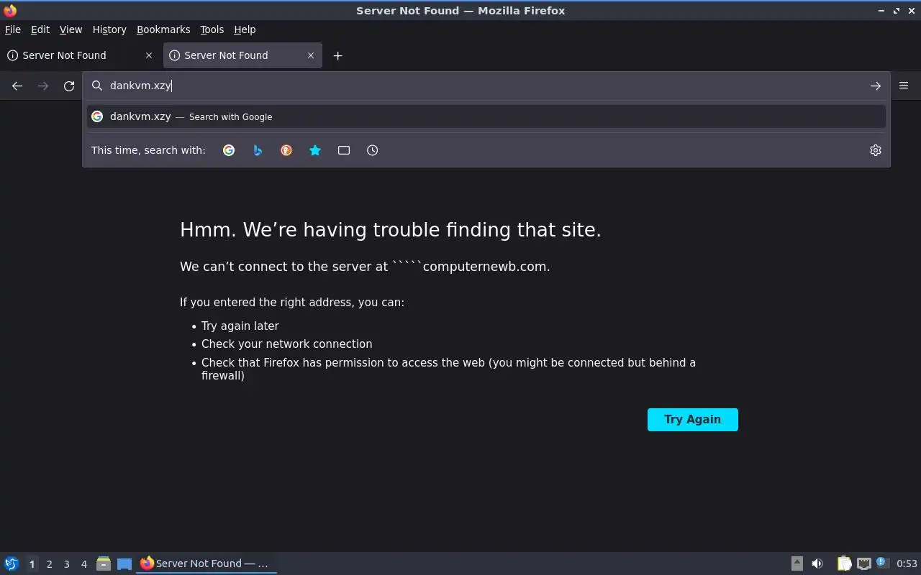Click inside the address bar text field
The height and width of the screenshot is (575, 921).
pos(486,86)
